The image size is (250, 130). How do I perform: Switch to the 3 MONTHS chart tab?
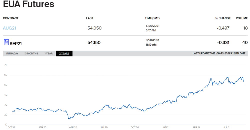pos(31,54)
